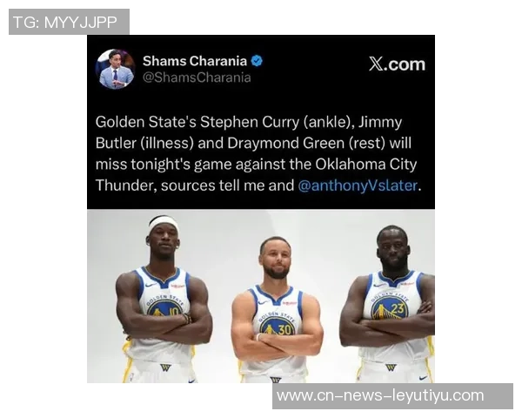This screenshot has height=418, width=522.
Task: Click the words "Oklahoma City" in the tweet
Action: (366, 165)
